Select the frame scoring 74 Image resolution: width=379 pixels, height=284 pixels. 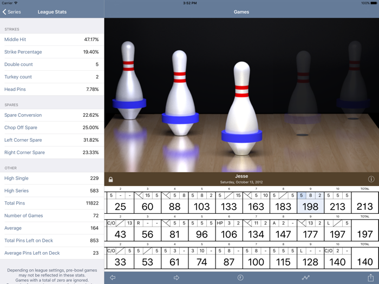coord(202,258)
